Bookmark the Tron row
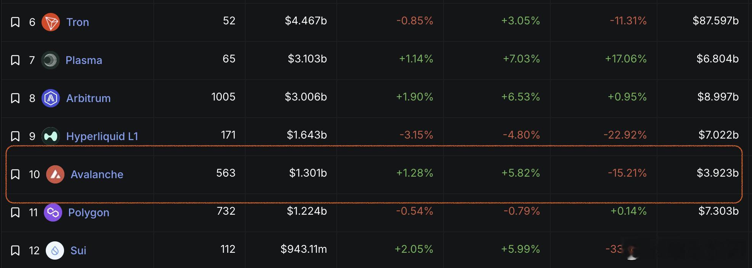The width and height of the screenshot is (752, 268). click(15, 22)
